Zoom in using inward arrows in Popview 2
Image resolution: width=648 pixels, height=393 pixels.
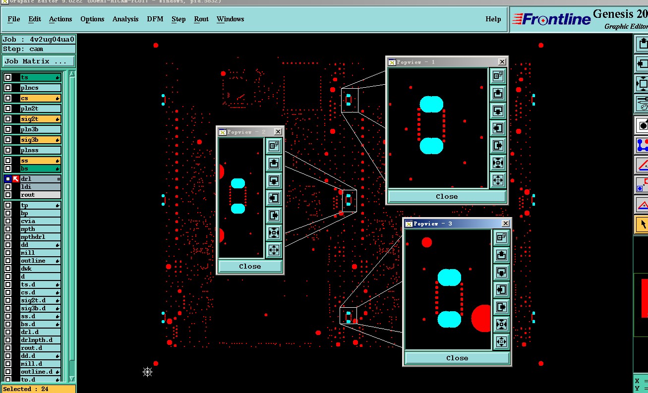pos(274,232)
